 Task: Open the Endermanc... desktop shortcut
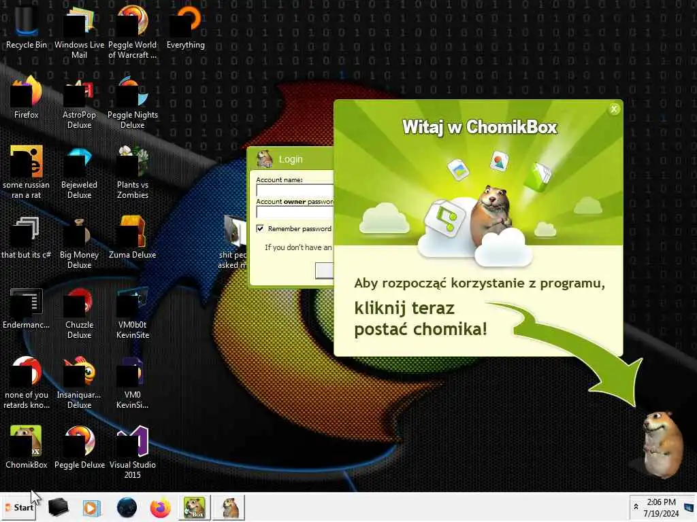coord(27,308)
